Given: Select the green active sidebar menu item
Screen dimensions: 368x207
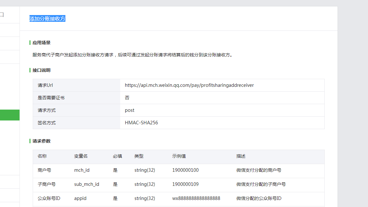Looking at the screenshot, I should [10, 115].
